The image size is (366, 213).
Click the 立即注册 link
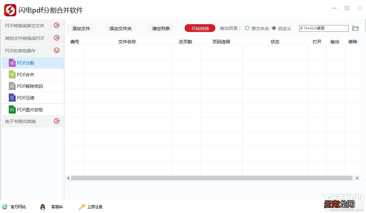pos(95,207)
